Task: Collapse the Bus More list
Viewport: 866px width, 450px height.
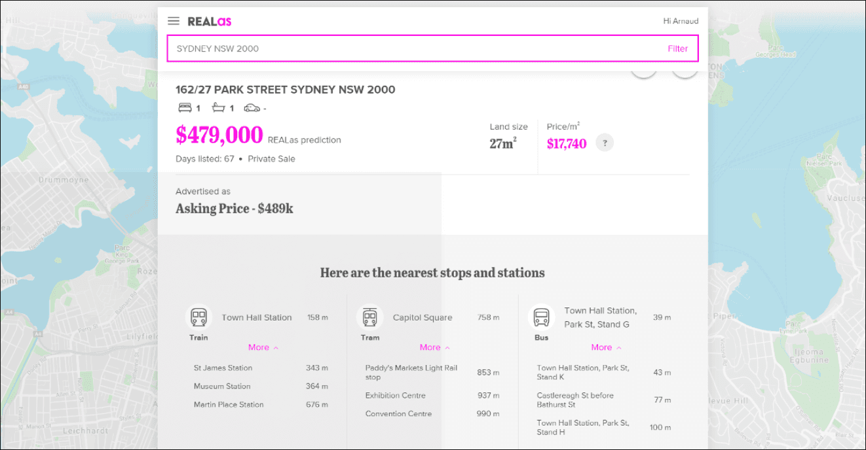Action: [607, 347]
